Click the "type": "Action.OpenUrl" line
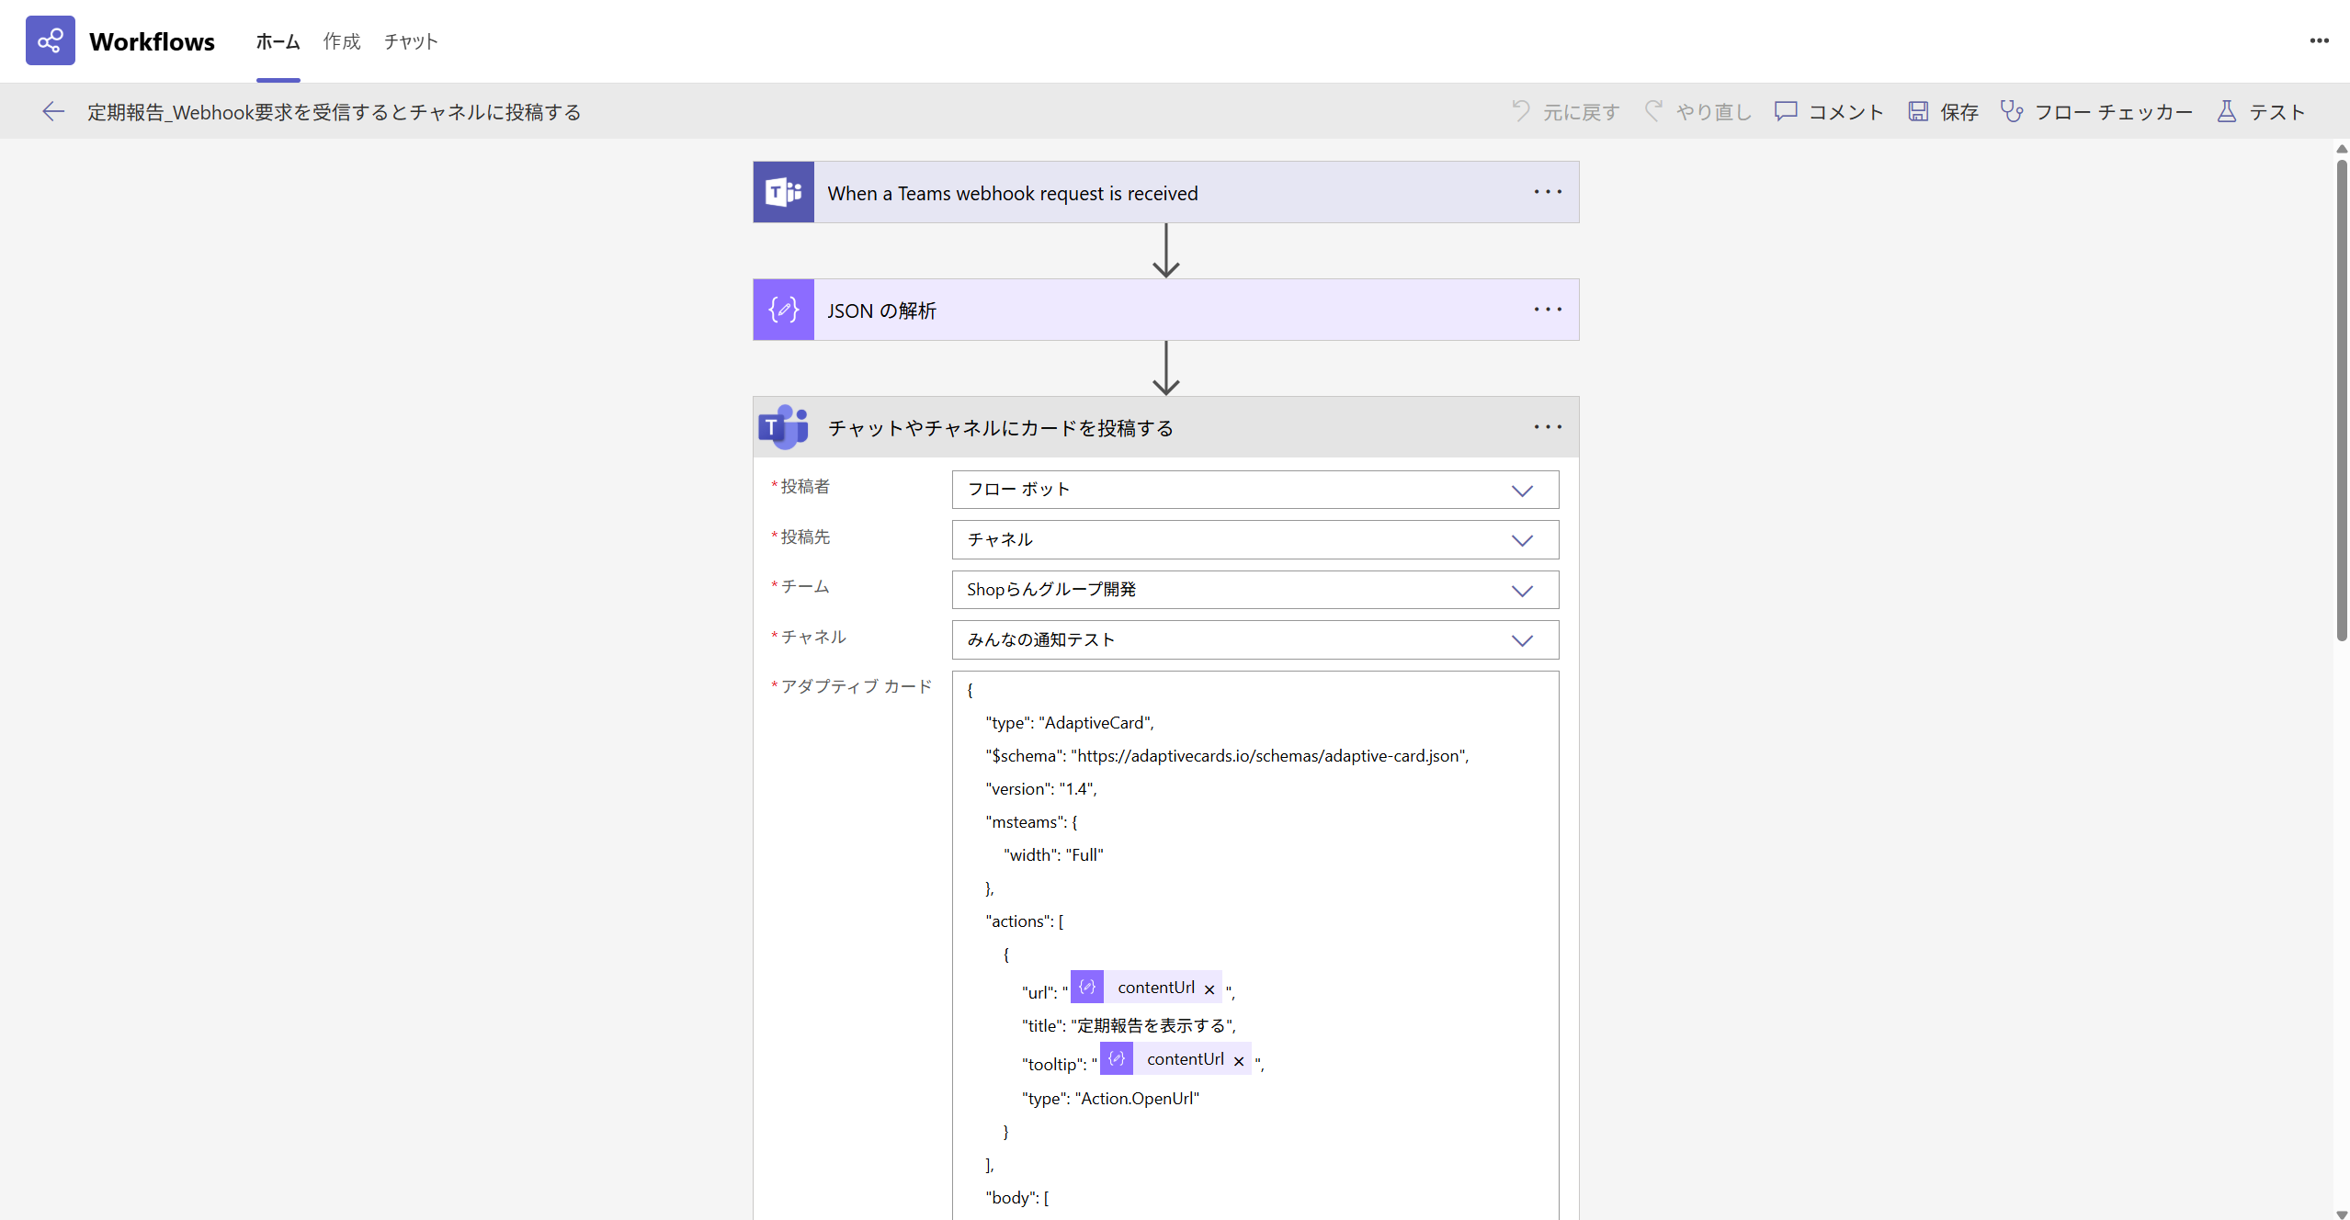The image size is (2350, 1220). (x=1110, y=1099)
